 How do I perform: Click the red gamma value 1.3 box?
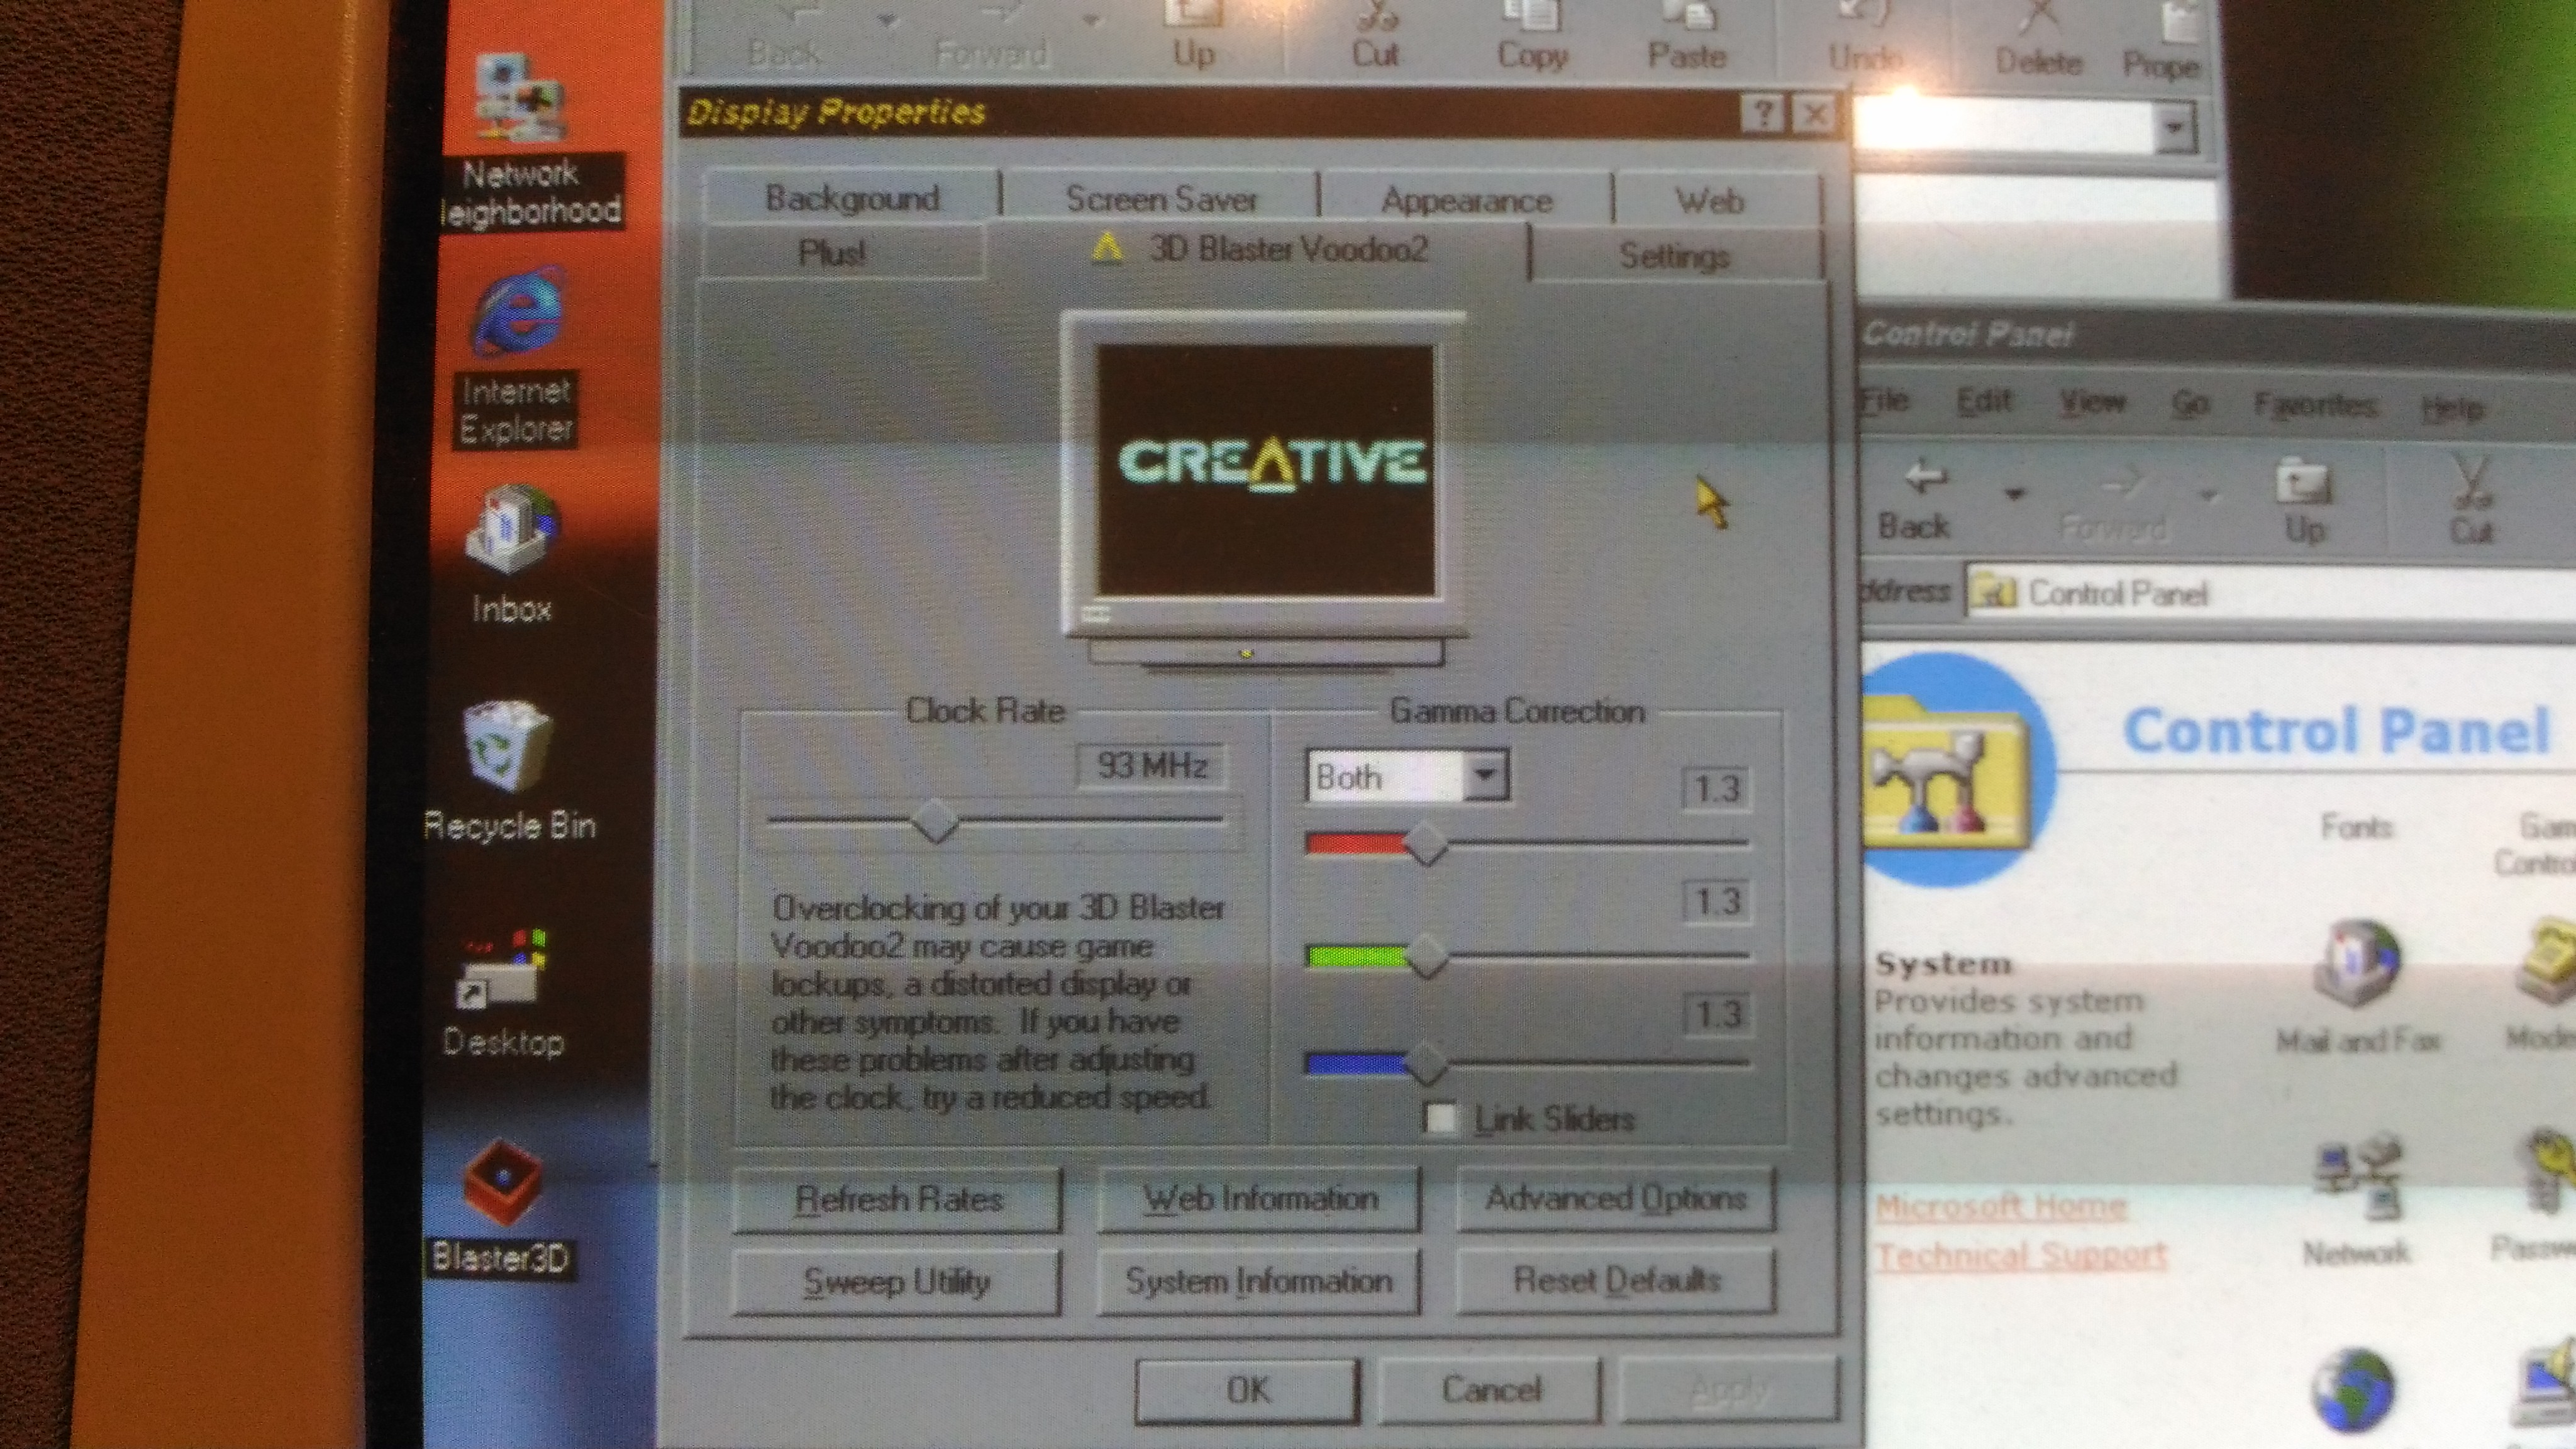(x=1716, y=789)
